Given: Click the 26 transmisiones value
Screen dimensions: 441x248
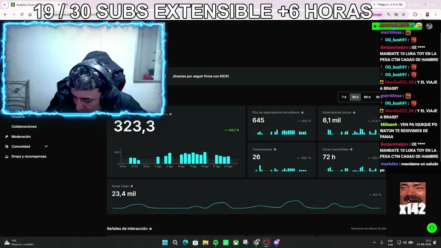Looking at the screenshot, I should (256, 157).
